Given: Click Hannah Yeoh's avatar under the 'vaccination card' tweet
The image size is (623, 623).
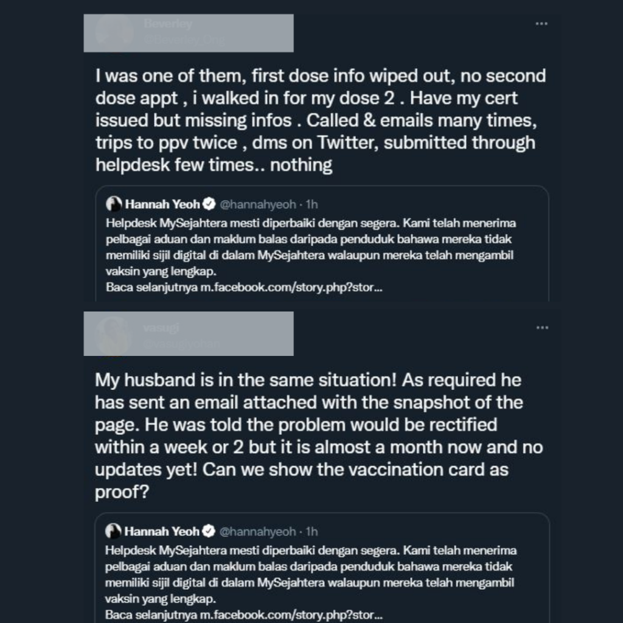Looking at the screenshot, I should [114, 531].
